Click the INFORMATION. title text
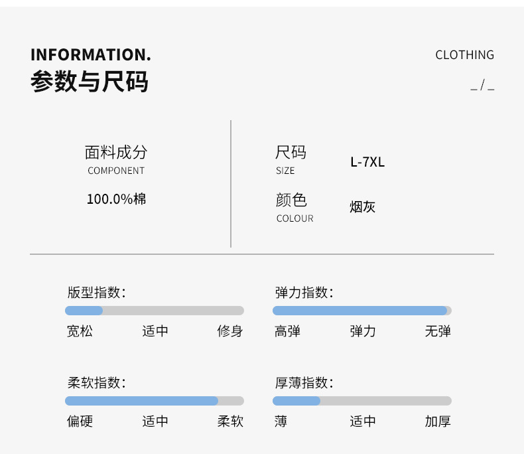The height and width of the screenshot is (454, 524). pyautogui.click(x=91, y=54)
